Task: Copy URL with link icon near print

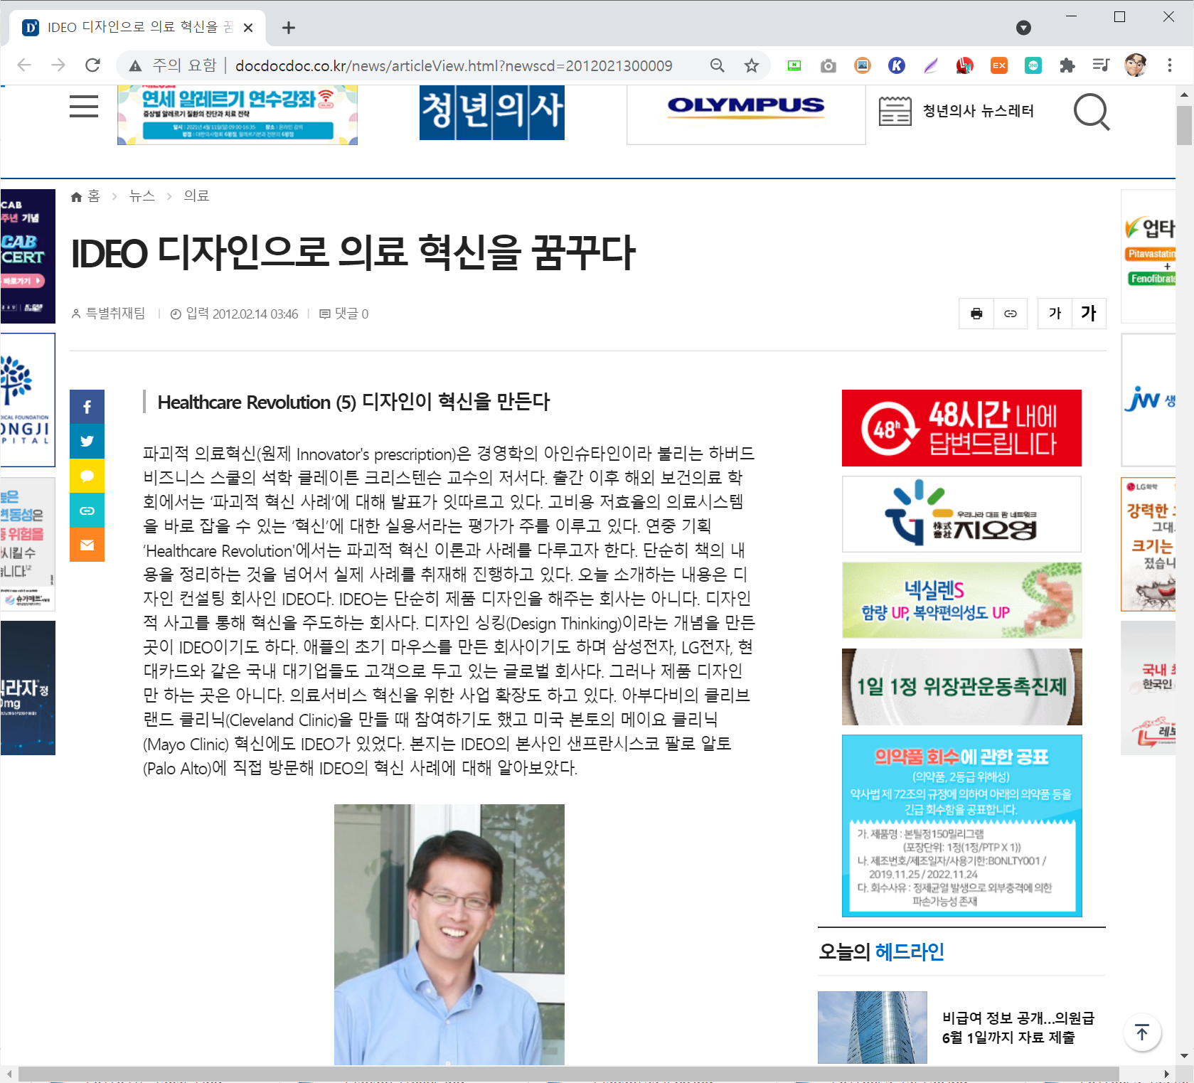Action: click(x=1010, y=314)
